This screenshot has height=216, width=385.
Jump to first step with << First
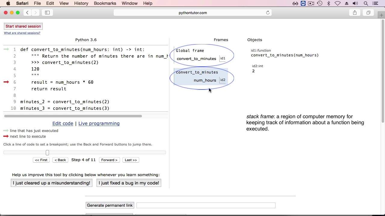[41, 160]
